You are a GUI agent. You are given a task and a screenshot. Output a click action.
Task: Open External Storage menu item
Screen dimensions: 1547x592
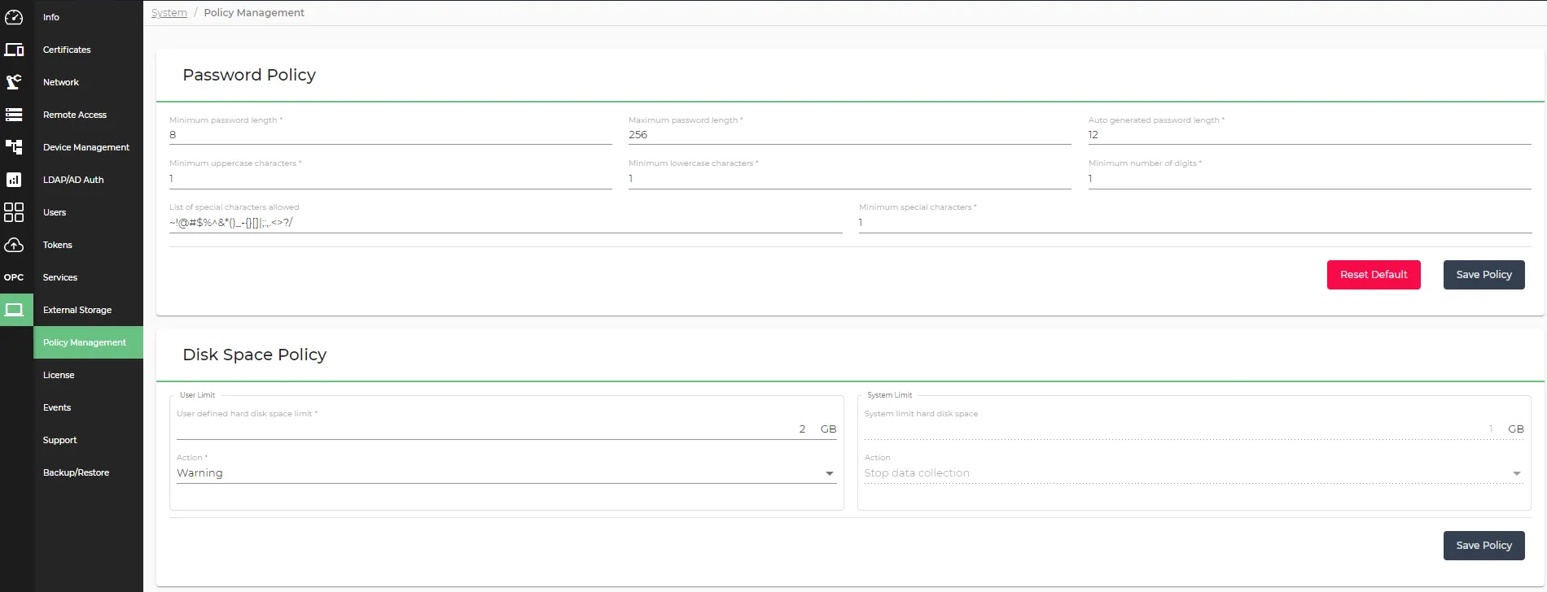[x=89, y=310]
